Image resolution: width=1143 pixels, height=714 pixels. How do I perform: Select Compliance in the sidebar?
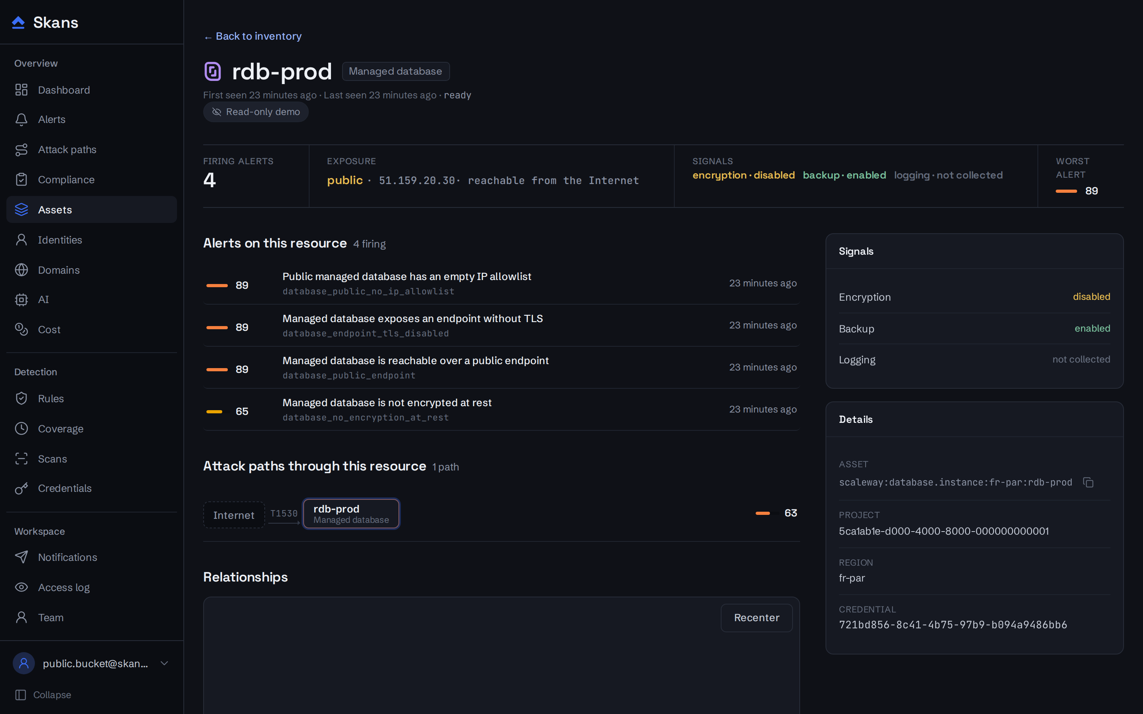[92, 179]
